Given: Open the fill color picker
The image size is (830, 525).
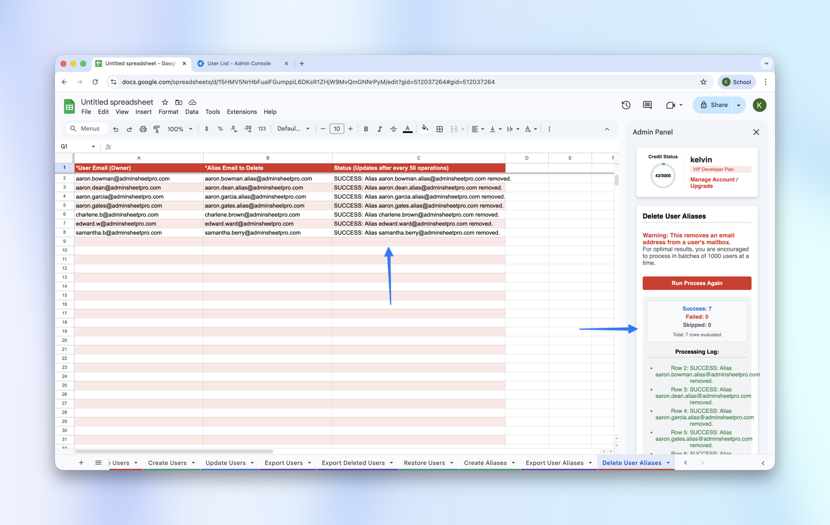Looking at the screenshot, I should 425,129.
